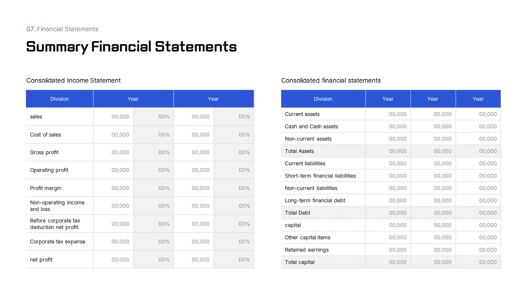Click the Division header of the income statement table
The height and width of the screenshot is (296, 527).
(x=59, y=99)
